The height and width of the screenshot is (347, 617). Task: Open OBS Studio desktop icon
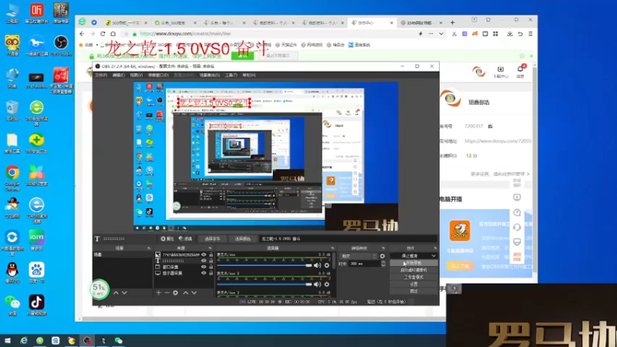(x=61, y=45)
